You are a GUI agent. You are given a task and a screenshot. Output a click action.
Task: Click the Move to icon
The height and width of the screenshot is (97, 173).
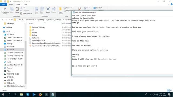(x=36, y=9)
